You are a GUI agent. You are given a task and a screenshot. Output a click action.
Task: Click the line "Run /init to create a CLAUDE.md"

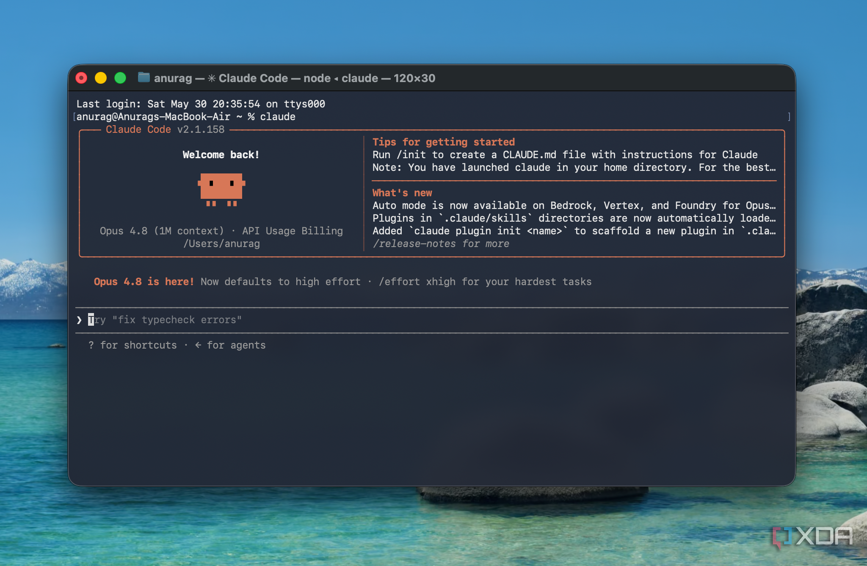pos(565,155)
